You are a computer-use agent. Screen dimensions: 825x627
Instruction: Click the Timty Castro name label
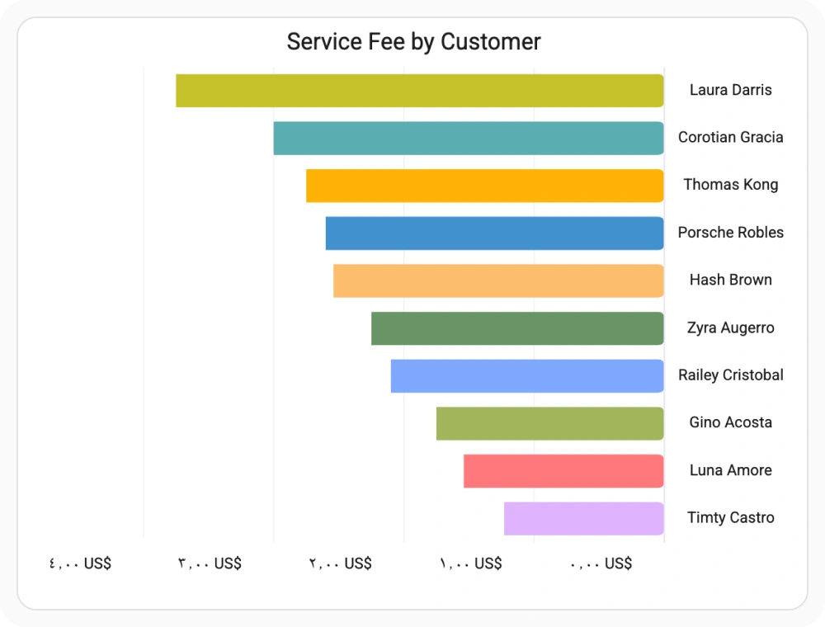pyautogui.click(x=731, y=517)
